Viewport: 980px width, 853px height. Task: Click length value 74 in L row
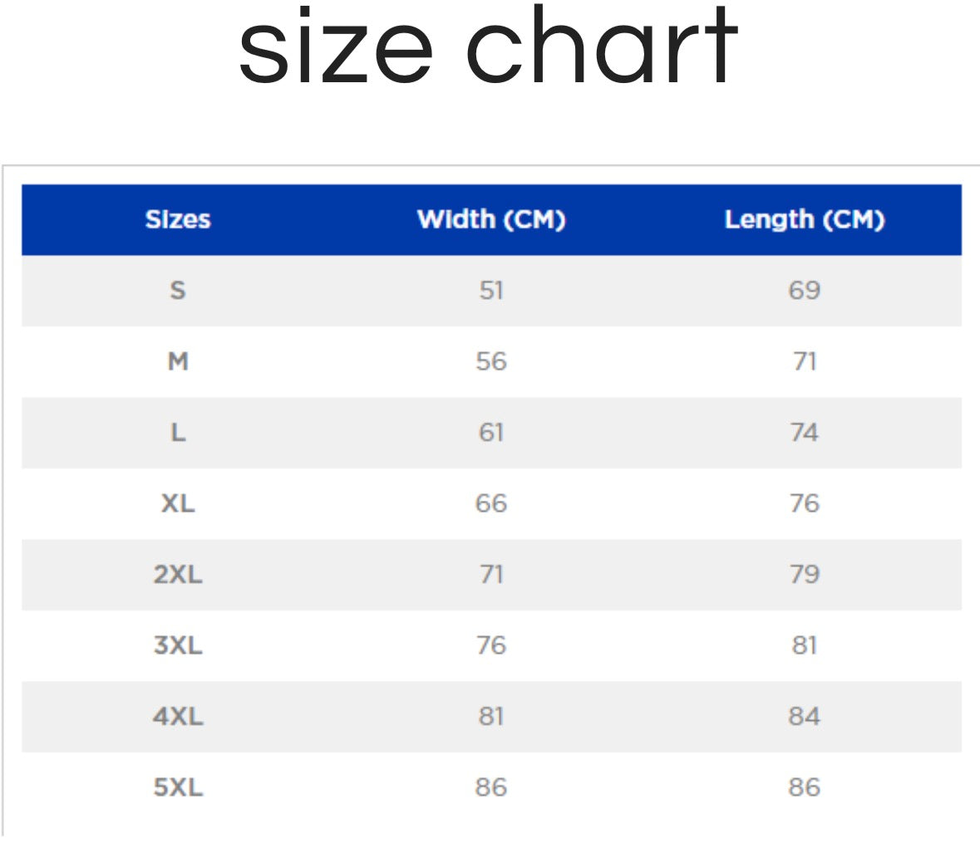(x=804, y=432)
